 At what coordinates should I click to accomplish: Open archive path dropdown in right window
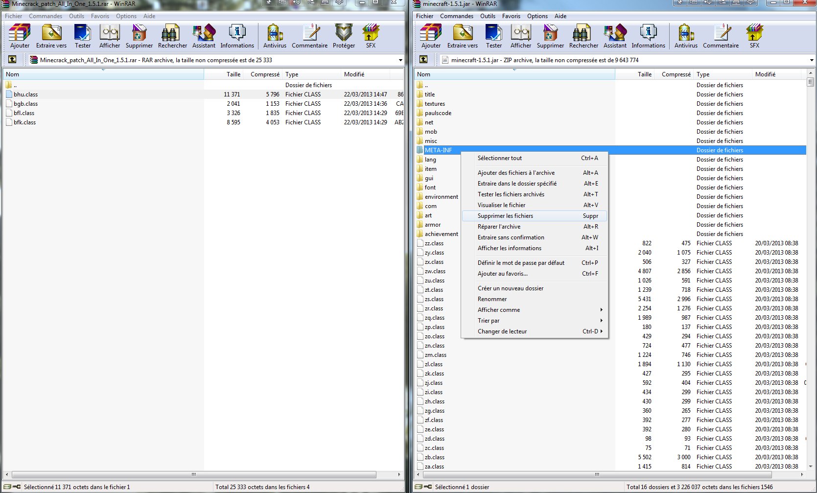pos(811,60)
